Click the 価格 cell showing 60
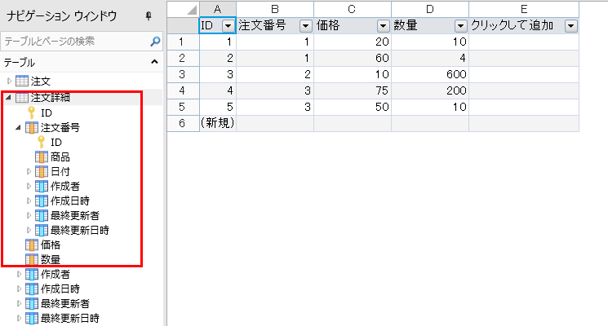608x326 pixels. click(352, 58)
